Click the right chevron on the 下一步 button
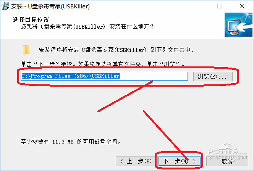Image resolution: width=254 pixels, height=171 pixels. point(194,161)
